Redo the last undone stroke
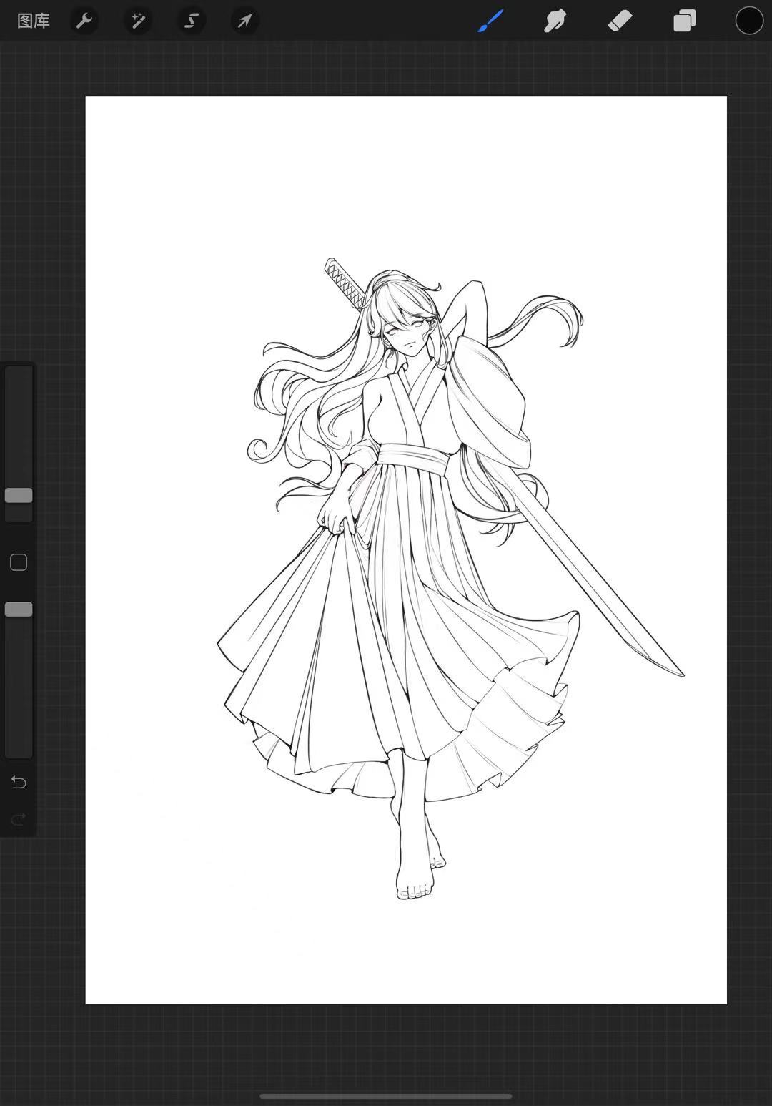Screen dimensions: 772x1106 (19, 818)
